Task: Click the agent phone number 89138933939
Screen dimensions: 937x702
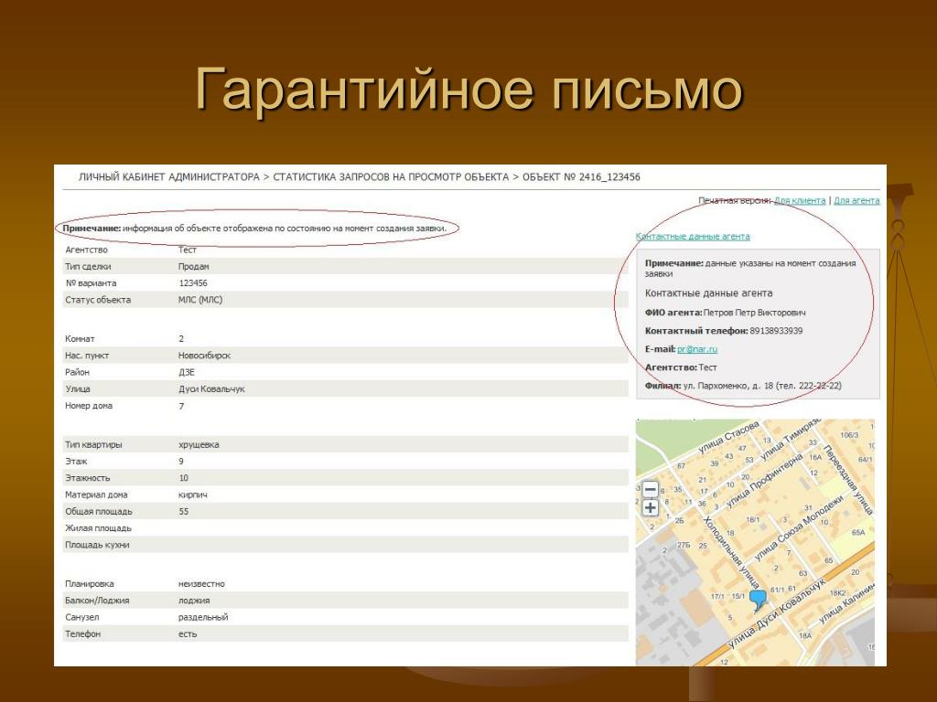Action: 776,331
